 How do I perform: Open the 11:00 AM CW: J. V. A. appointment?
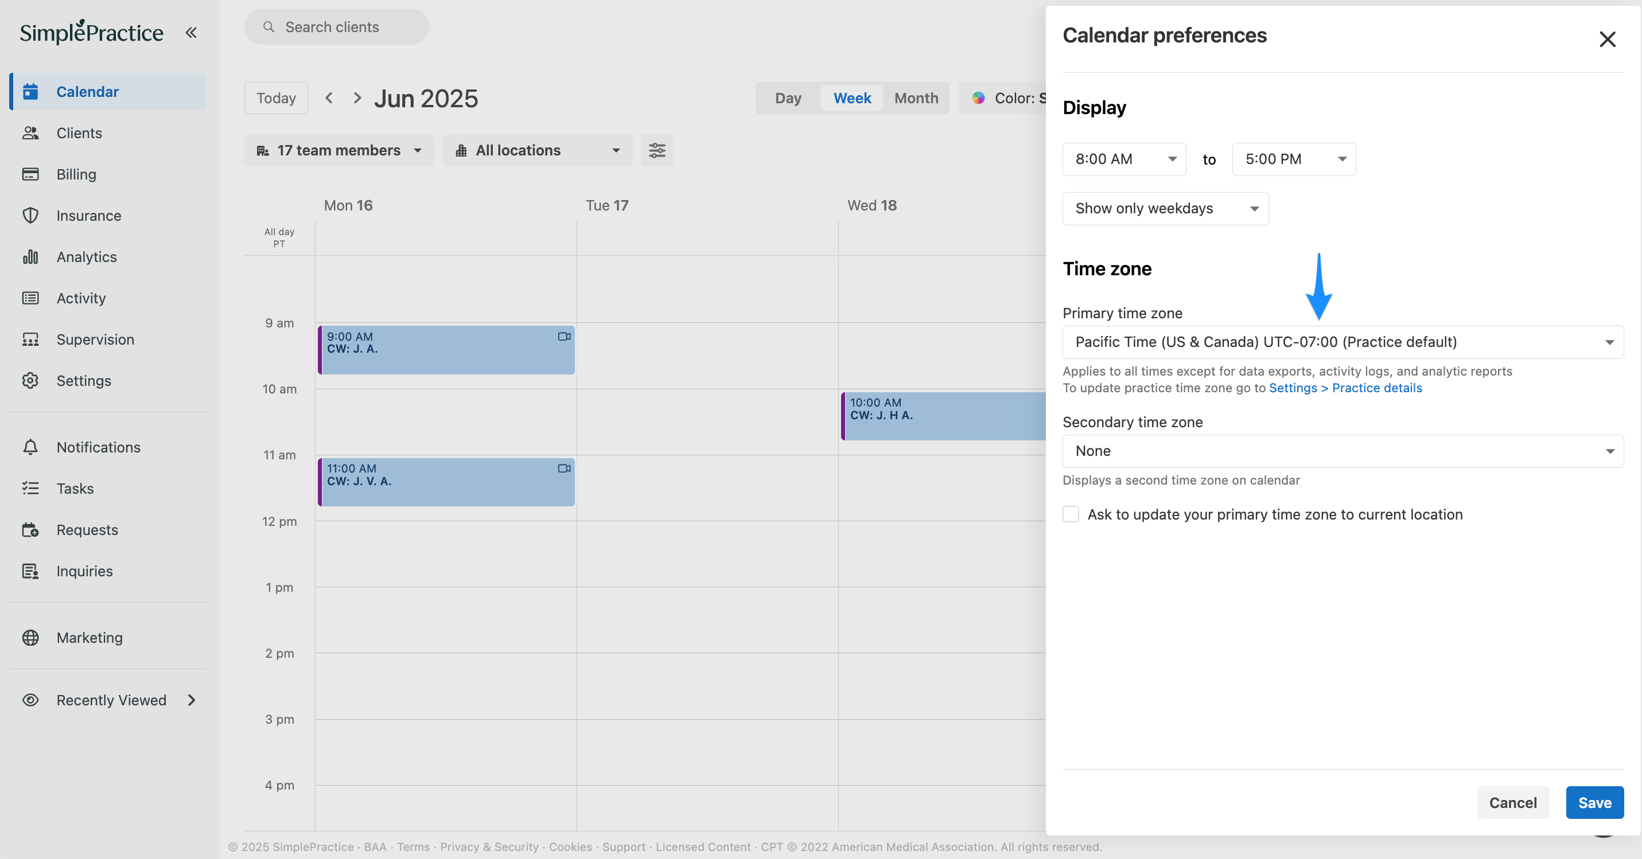[x=446, y=482]
